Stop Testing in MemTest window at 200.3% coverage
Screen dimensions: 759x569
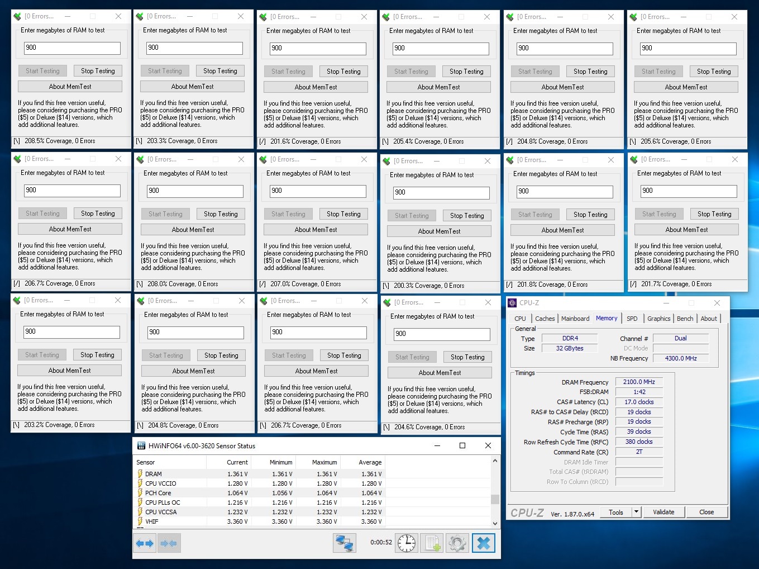click(x=467, y=216)
